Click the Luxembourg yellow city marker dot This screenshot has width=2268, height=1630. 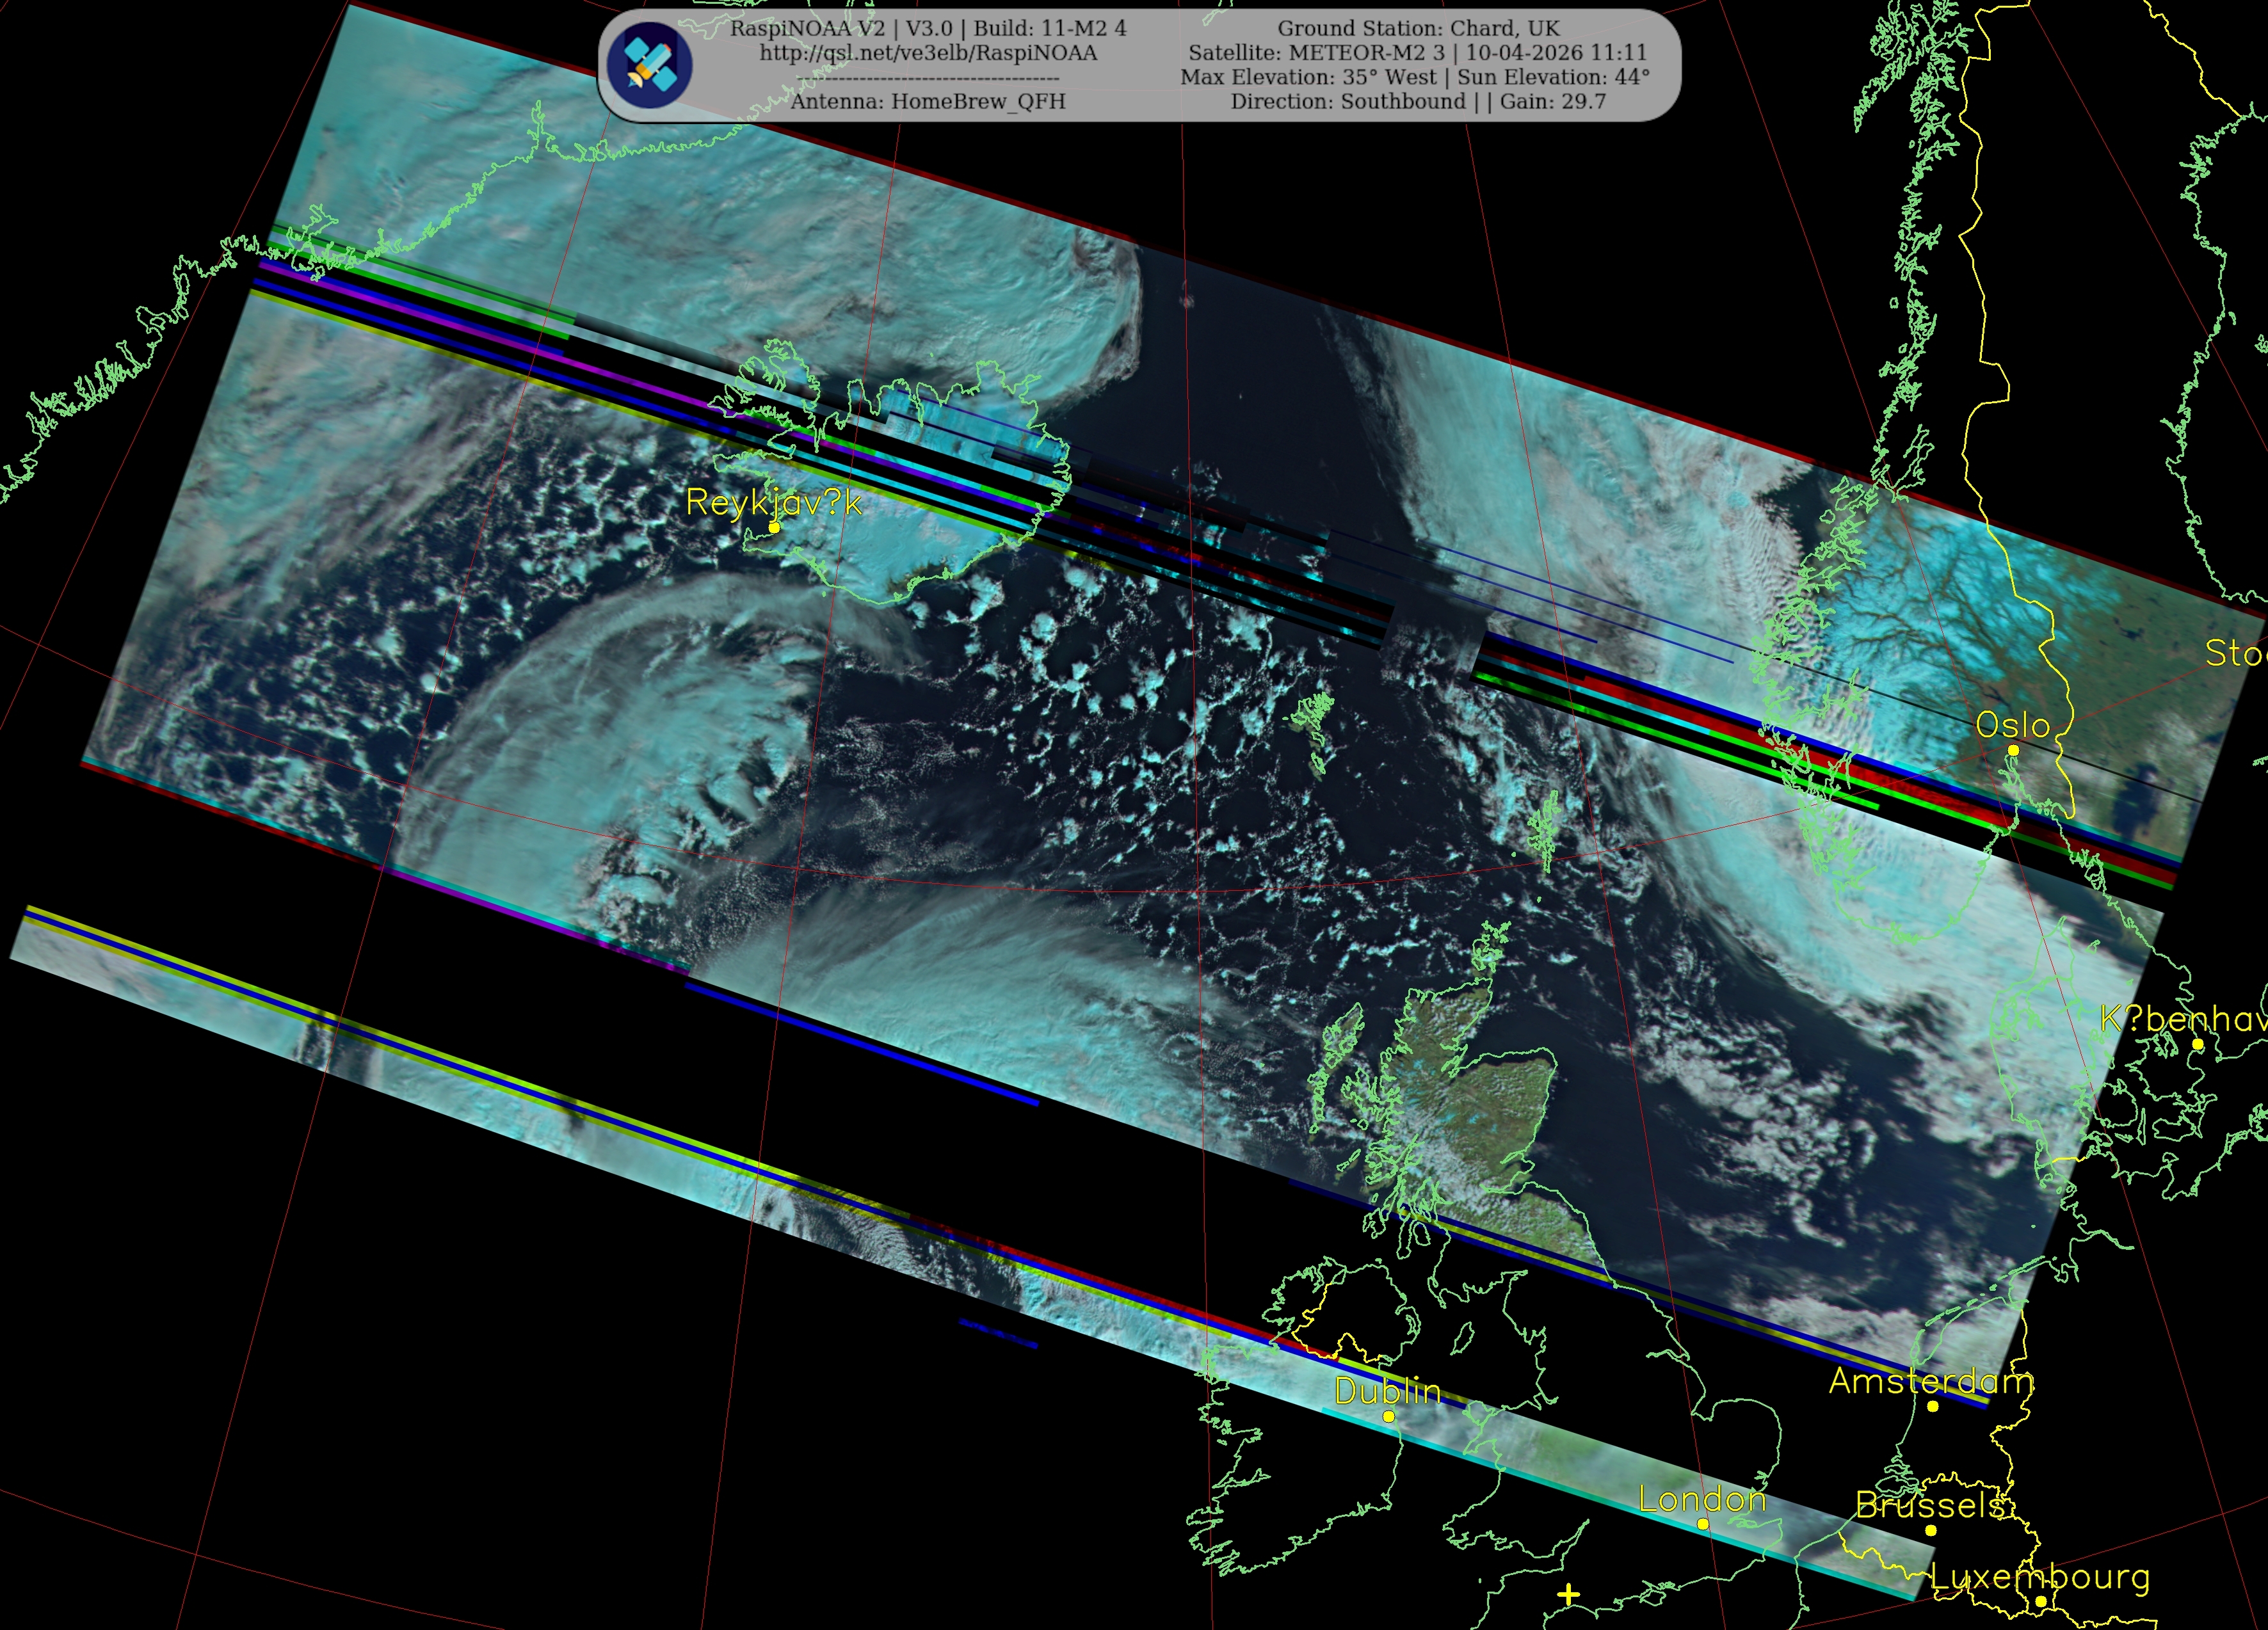click(x=2041, y=1601)
